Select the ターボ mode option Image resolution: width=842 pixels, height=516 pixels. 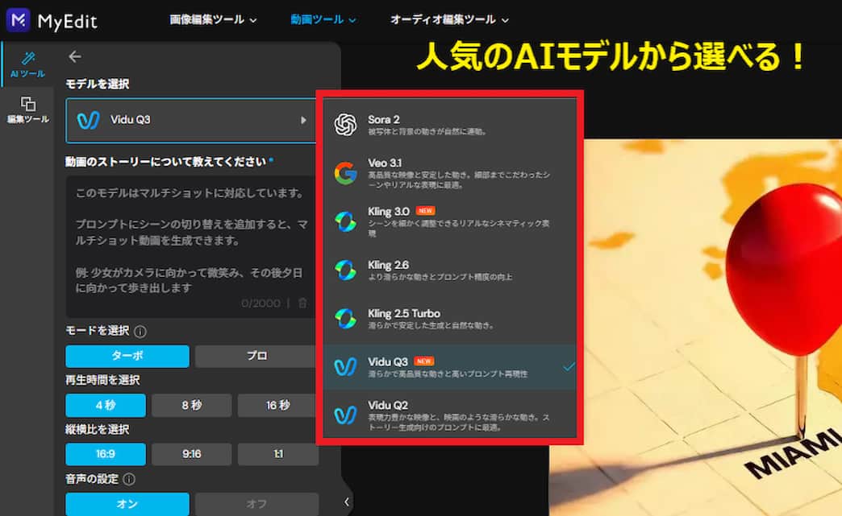pos(127,356)
